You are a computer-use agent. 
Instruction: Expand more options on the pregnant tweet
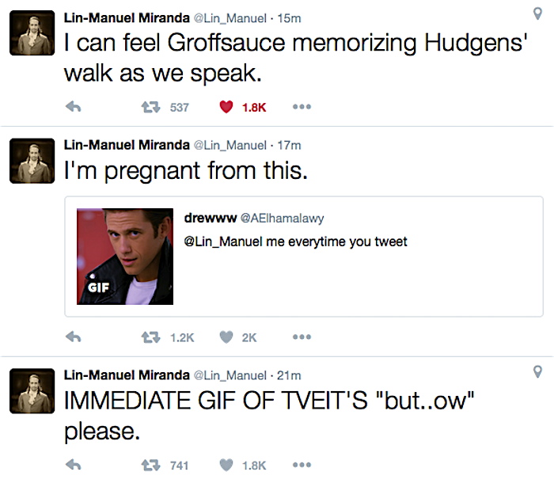tap(302, 337)
